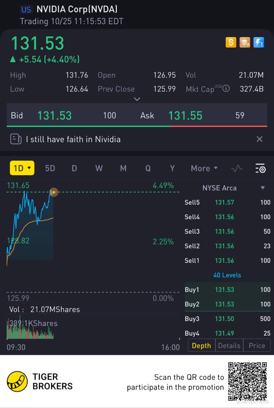This screenshot has width=274, height=408.
Task: Open the 1D timeframe dropdown
Action: [22, 168]
